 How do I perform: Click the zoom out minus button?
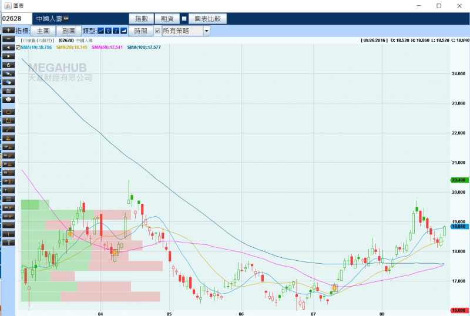(9, 38)
